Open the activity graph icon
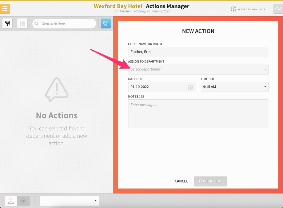Screen dimensions: 283x208 pyautogui.click(x=278, y=9)
